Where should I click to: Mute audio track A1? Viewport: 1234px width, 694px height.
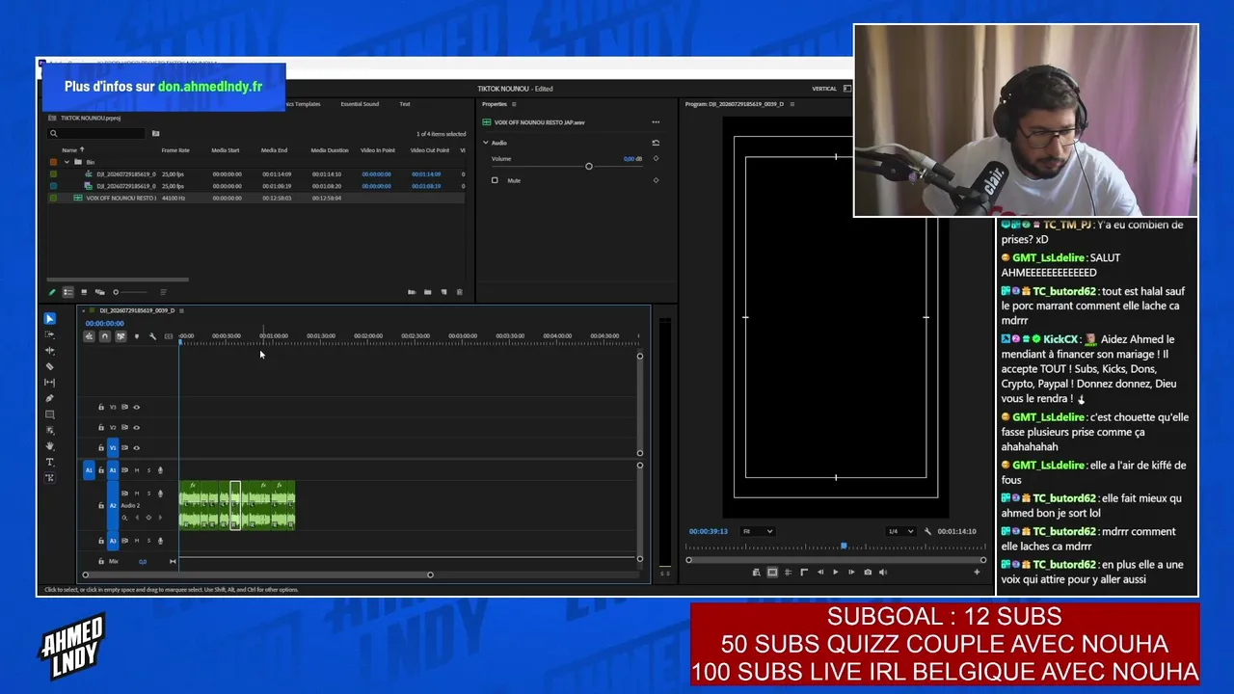[x=136, y=470]
